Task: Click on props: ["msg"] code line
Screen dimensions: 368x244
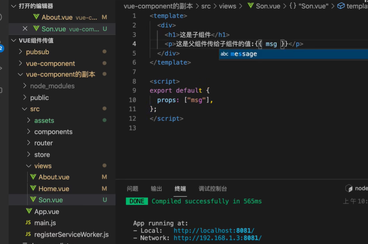Action: click(185, 100)
